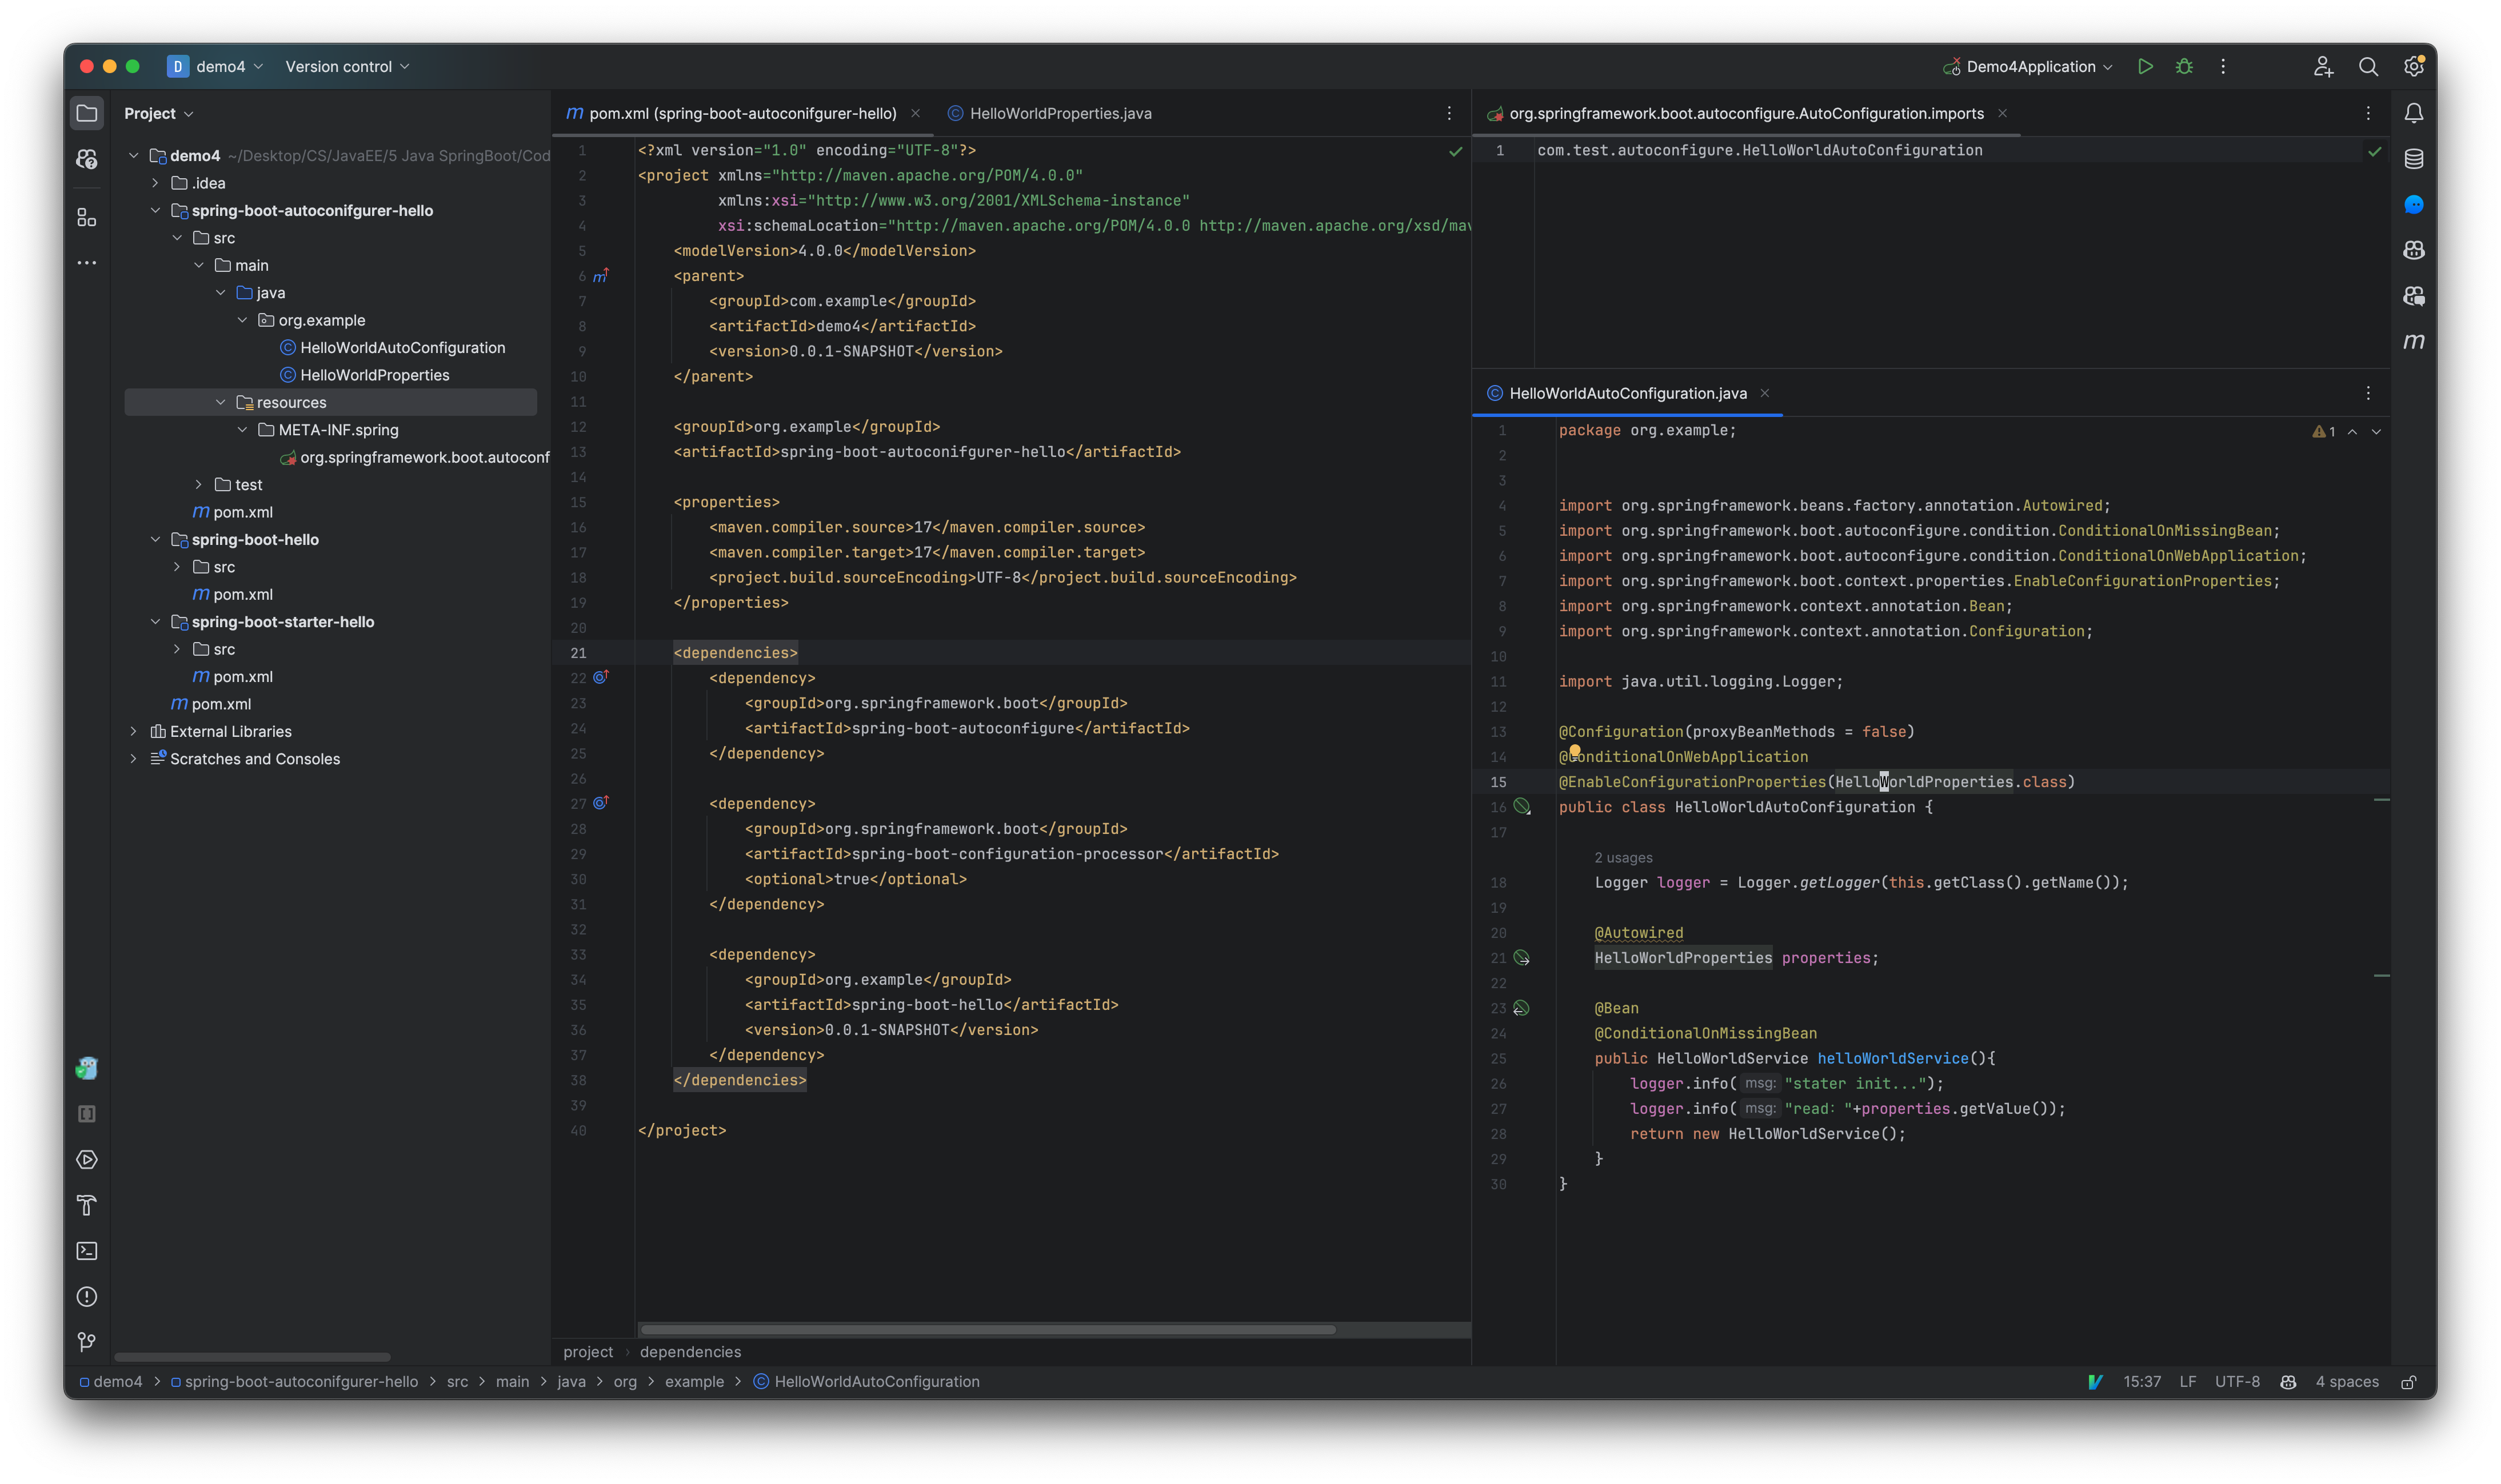Open the Build tool window hammer icon
This screenshot has width=2501, height=1484.
coord(86,1206)
